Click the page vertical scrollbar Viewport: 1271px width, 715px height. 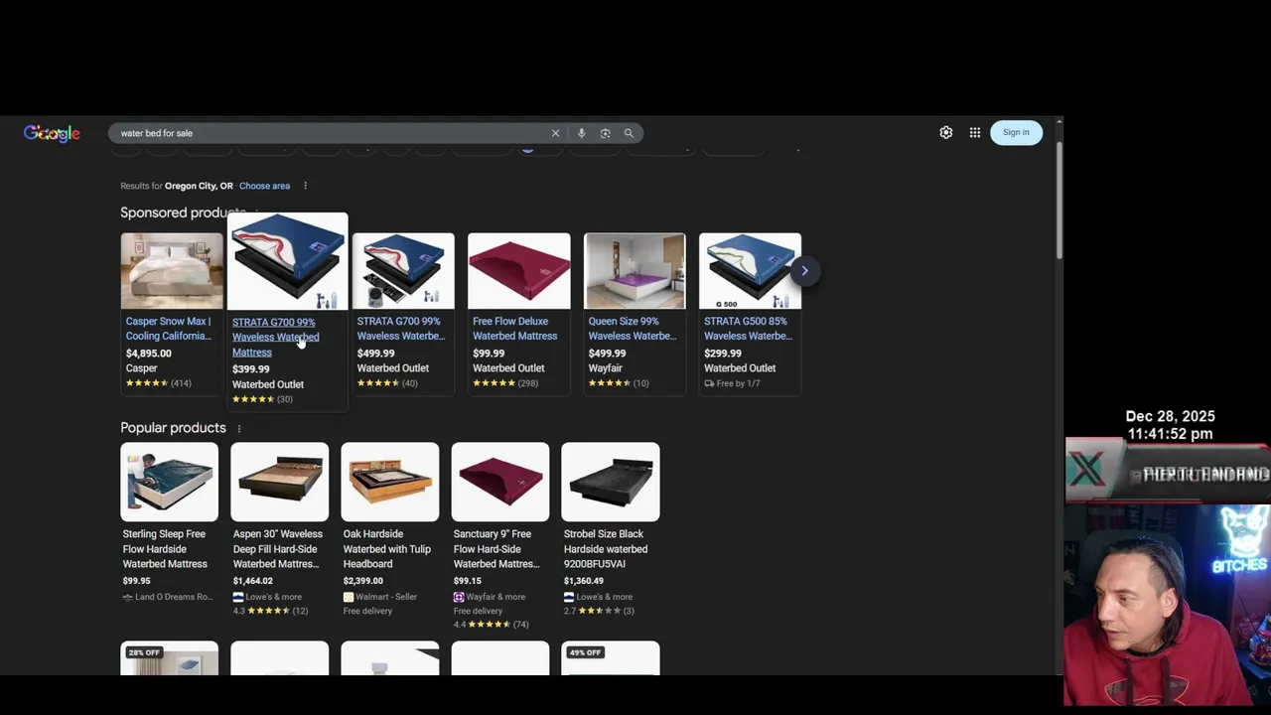point(1059,199)
